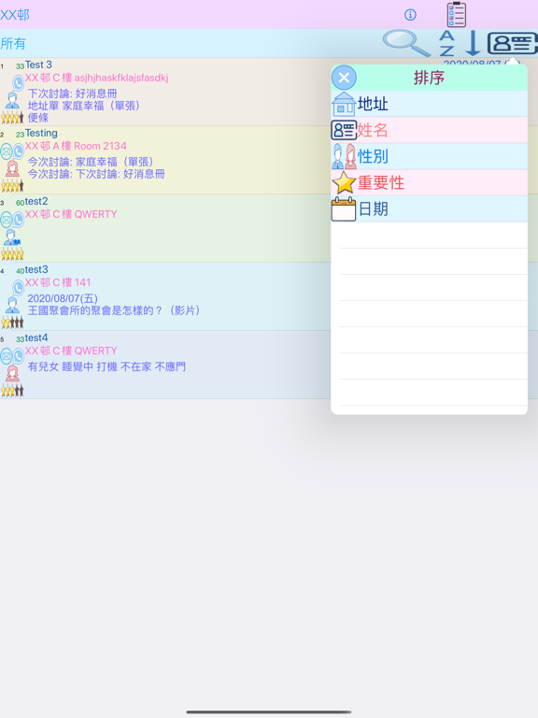Tap the A-Z sort icon

[x=446, y=44]
